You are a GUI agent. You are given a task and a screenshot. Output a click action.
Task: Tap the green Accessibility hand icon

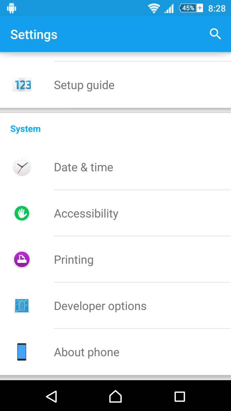click(22, 213)
